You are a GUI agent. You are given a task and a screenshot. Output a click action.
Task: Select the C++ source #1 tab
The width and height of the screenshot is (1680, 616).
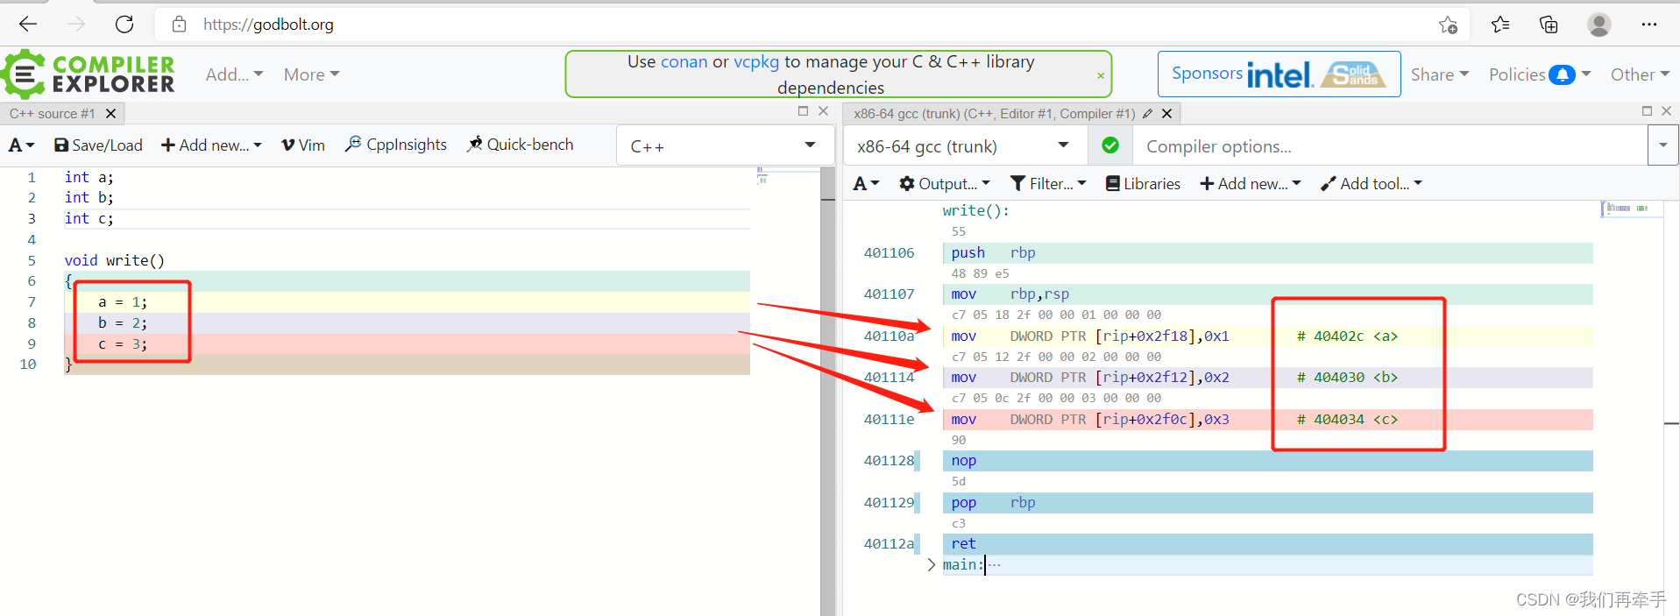click(53, 114)
